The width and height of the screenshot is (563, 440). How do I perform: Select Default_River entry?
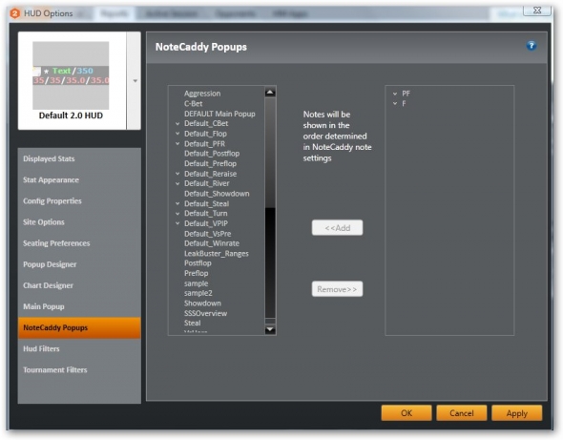pos(207,183)
